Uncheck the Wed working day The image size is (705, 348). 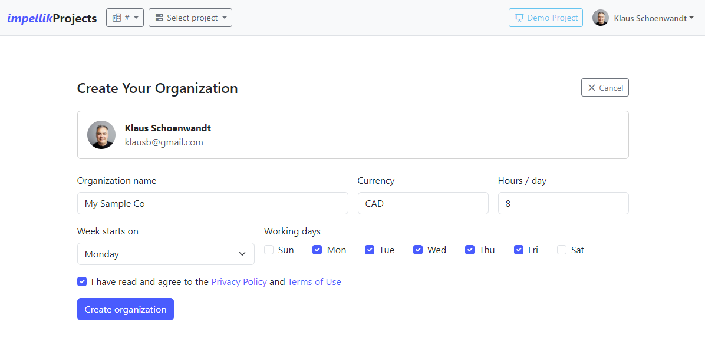coord(418,250)
